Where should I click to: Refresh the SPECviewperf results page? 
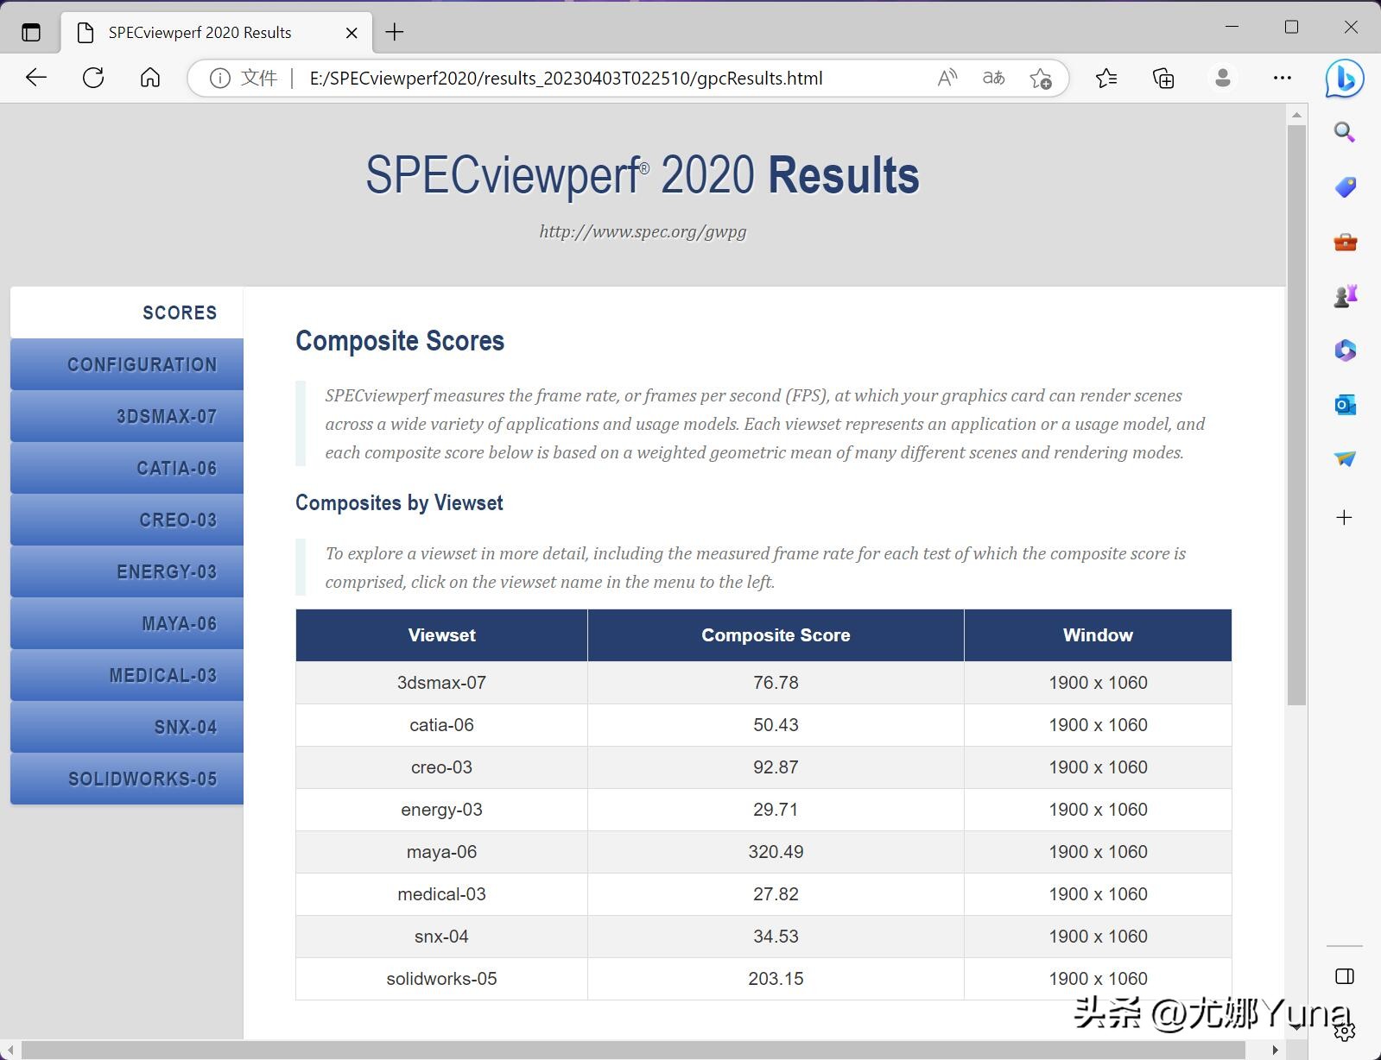93,78
